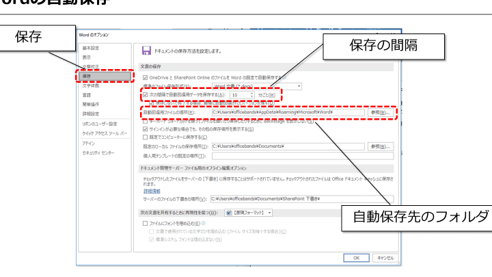Select 文章校正 in the options sidebar
The width and height of the screenshot is (492, 277).
click(91, 66)
